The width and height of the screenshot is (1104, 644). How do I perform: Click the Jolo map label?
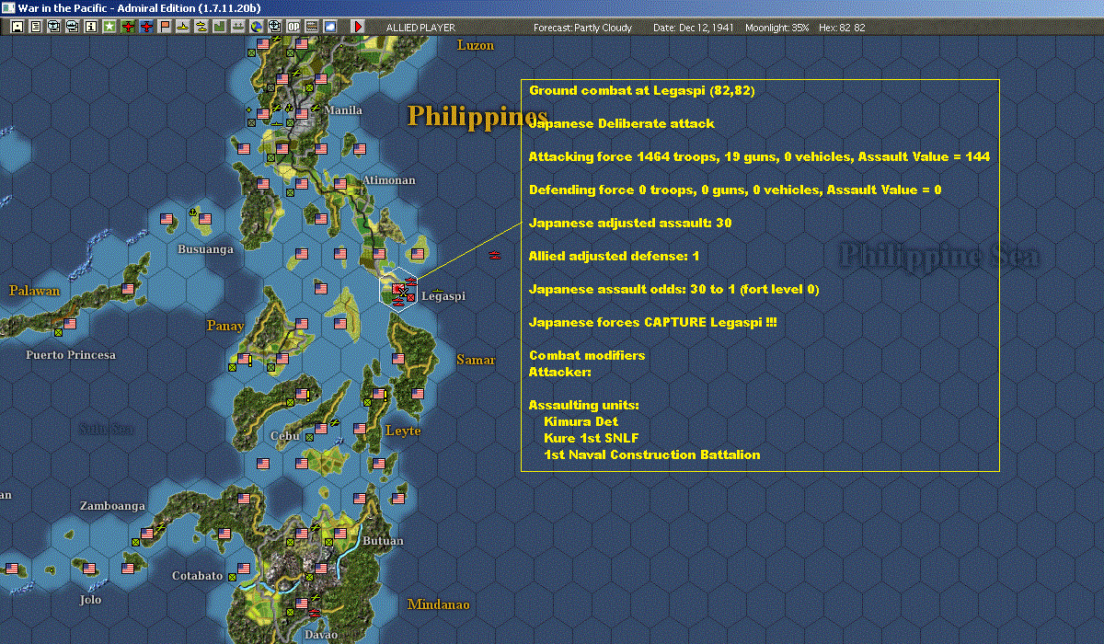click(90, 600)
